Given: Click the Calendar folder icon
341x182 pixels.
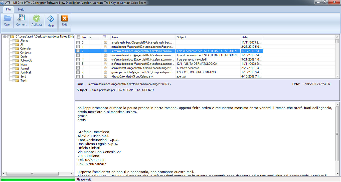Looking at the screenshot, I should pos(17,48).
